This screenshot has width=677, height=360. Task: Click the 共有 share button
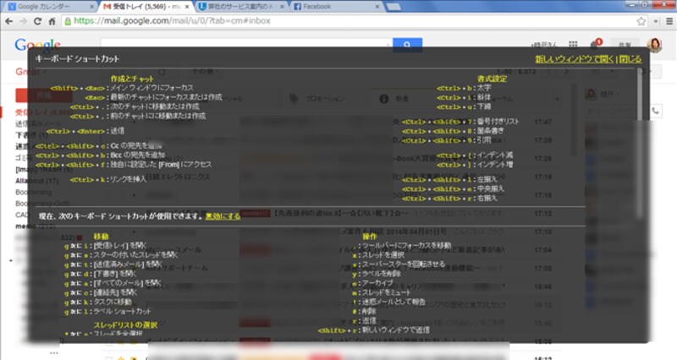(x=625, y=45)
